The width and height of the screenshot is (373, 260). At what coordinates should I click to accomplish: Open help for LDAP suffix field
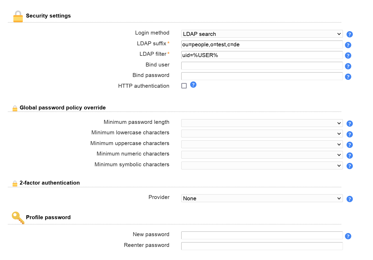coord(348,45)
